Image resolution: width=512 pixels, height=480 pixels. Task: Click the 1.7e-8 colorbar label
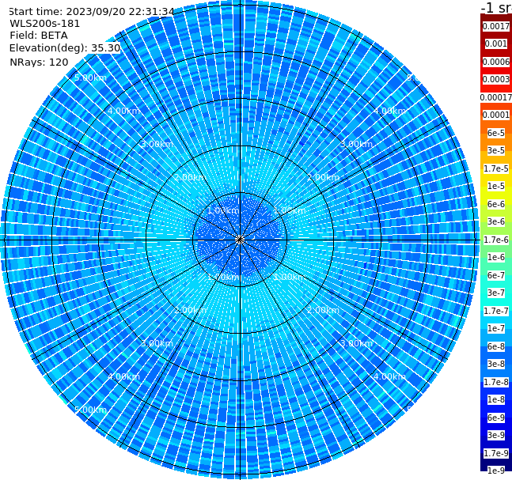tap(496, 382)
